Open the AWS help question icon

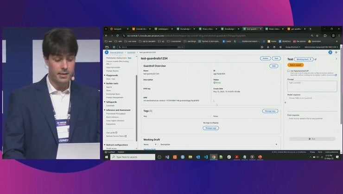274,47
